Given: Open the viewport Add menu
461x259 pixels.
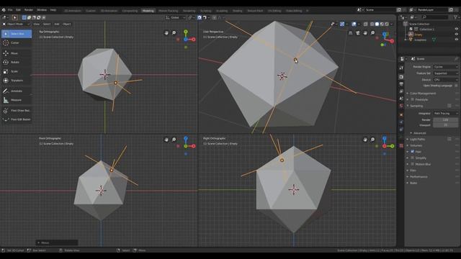Looking at the screenshot, I should tap(57, 24).
